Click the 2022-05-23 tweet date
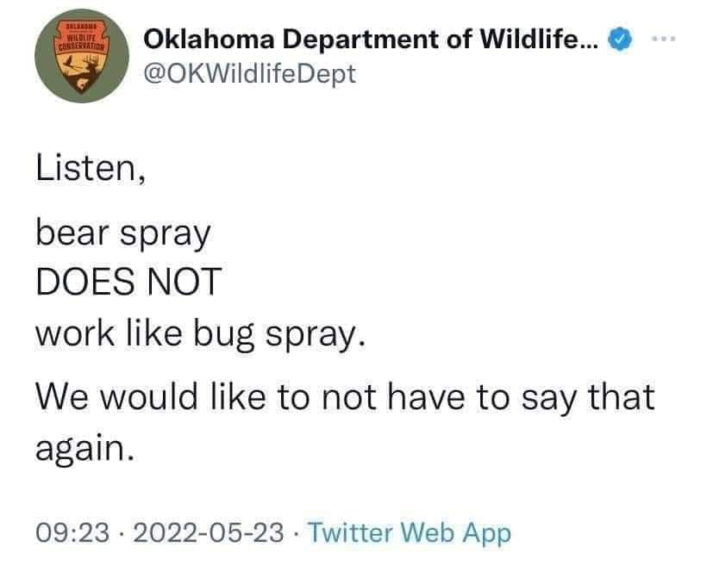713x566 pixels. [209, 532]
